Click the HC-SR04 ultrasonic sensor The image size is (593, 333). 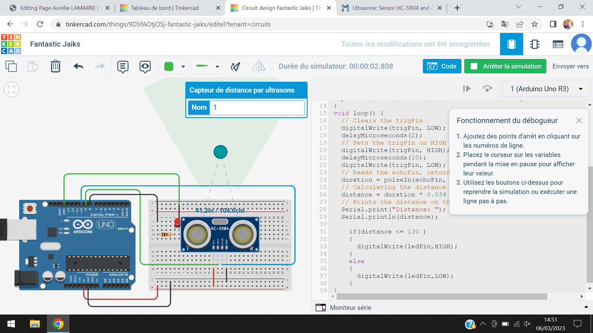pos(220,234)
